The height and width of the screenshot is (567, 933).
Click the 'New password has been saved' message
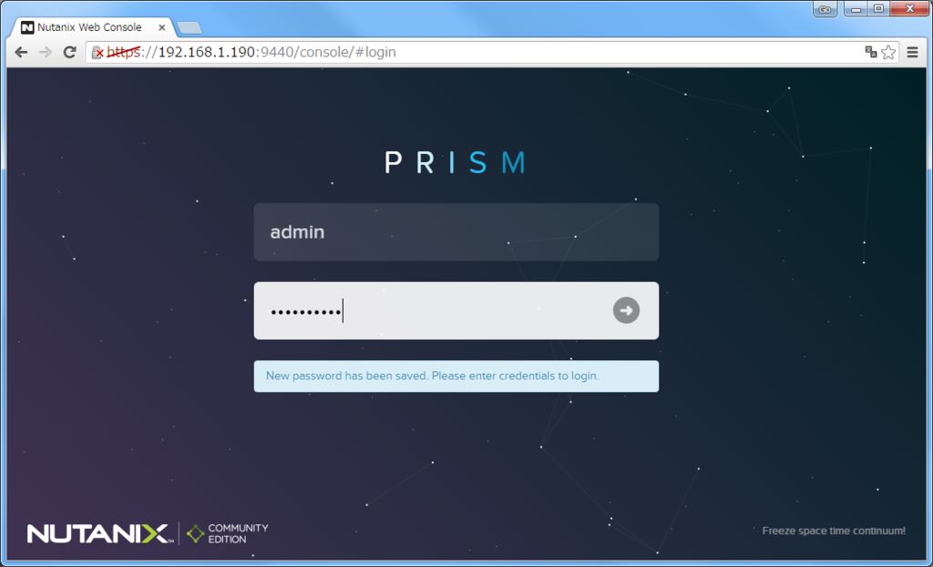(x=456, y=376)
